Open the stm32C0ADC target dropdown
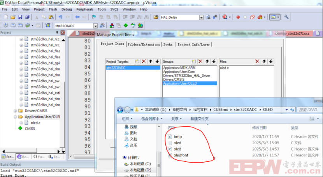The width and height of the screenshot is (323, 177). click(x=95, y=26)
